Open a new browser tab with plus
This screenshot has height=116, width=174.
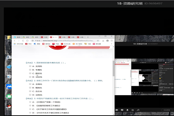[88, 37]
